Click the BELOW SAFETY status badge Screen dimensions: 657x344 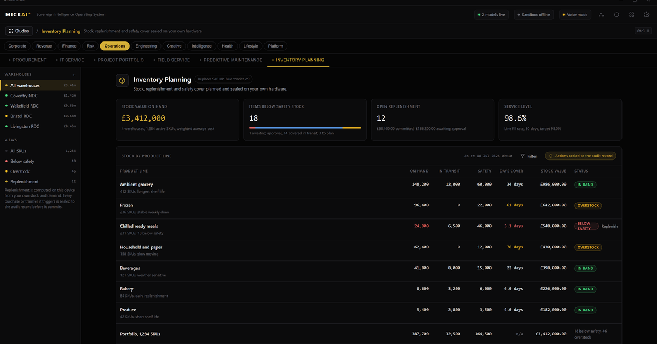[586, 226]
